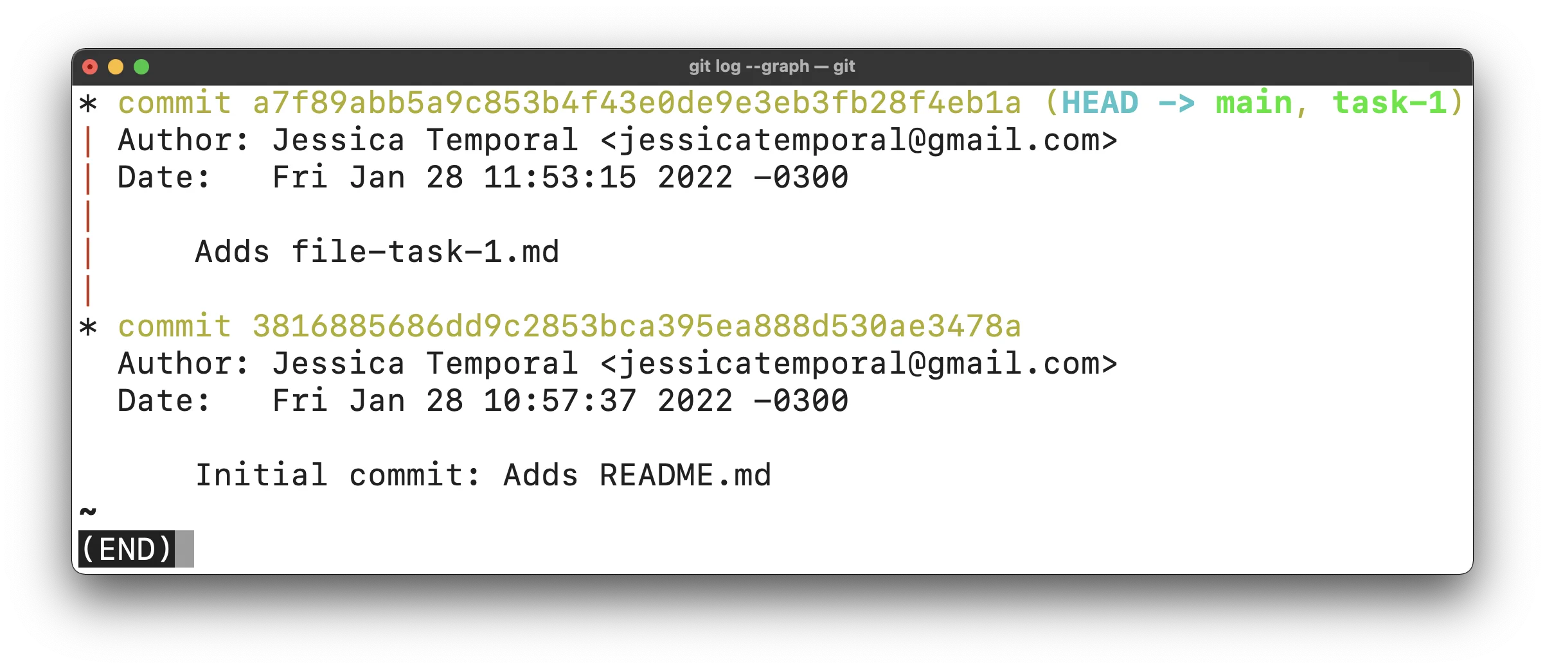Viewport: 1545px width, 669px height.
Task: Click the email in first commit's Author line
Action: (859, 140)
